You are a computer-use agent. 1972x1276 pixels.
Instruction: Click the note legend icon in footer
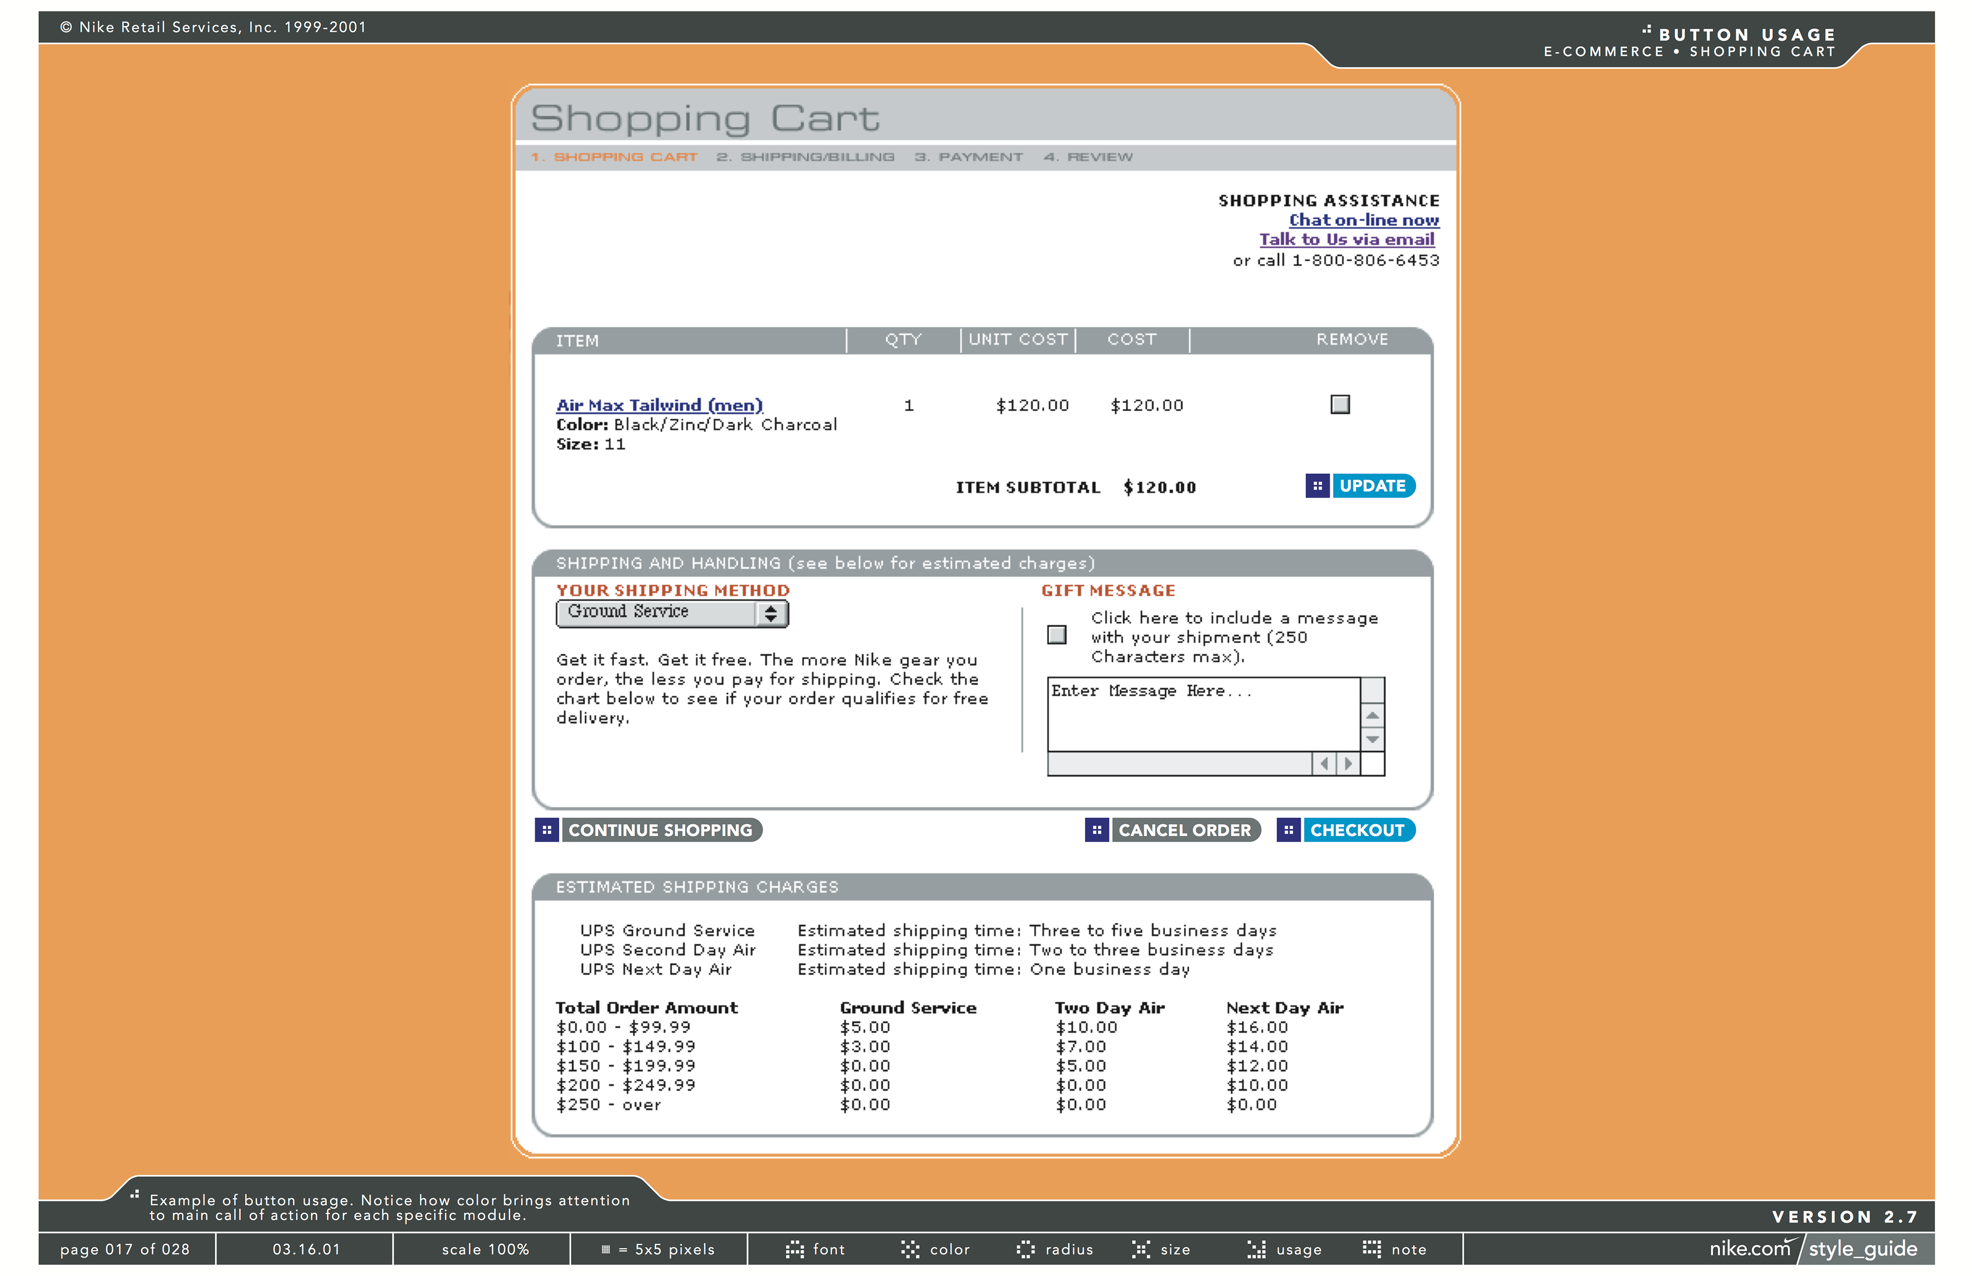(1371, 1249)
